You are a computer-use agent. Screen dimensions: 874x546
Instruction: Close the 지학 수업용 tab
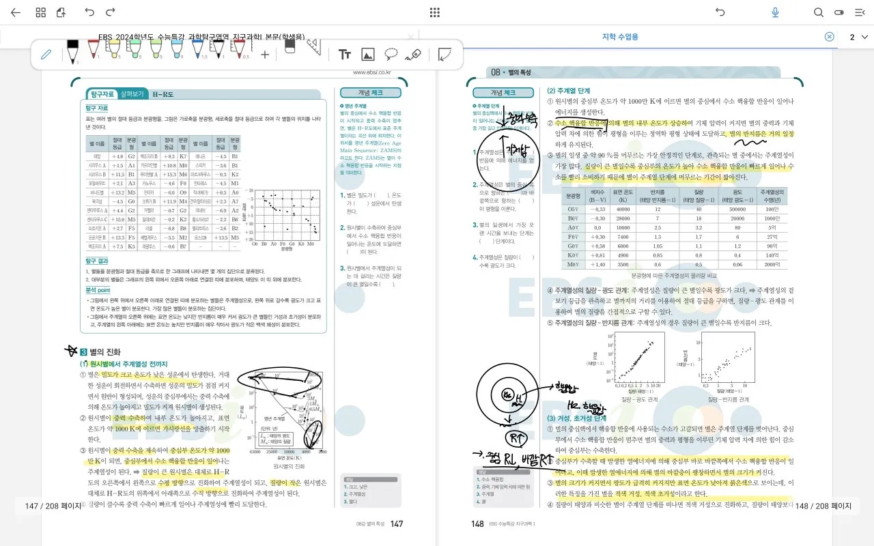829,37
